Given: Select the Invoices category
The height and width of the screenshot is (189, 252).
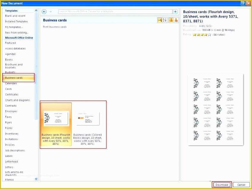Looking at the screenshot, I should point(10,145).
